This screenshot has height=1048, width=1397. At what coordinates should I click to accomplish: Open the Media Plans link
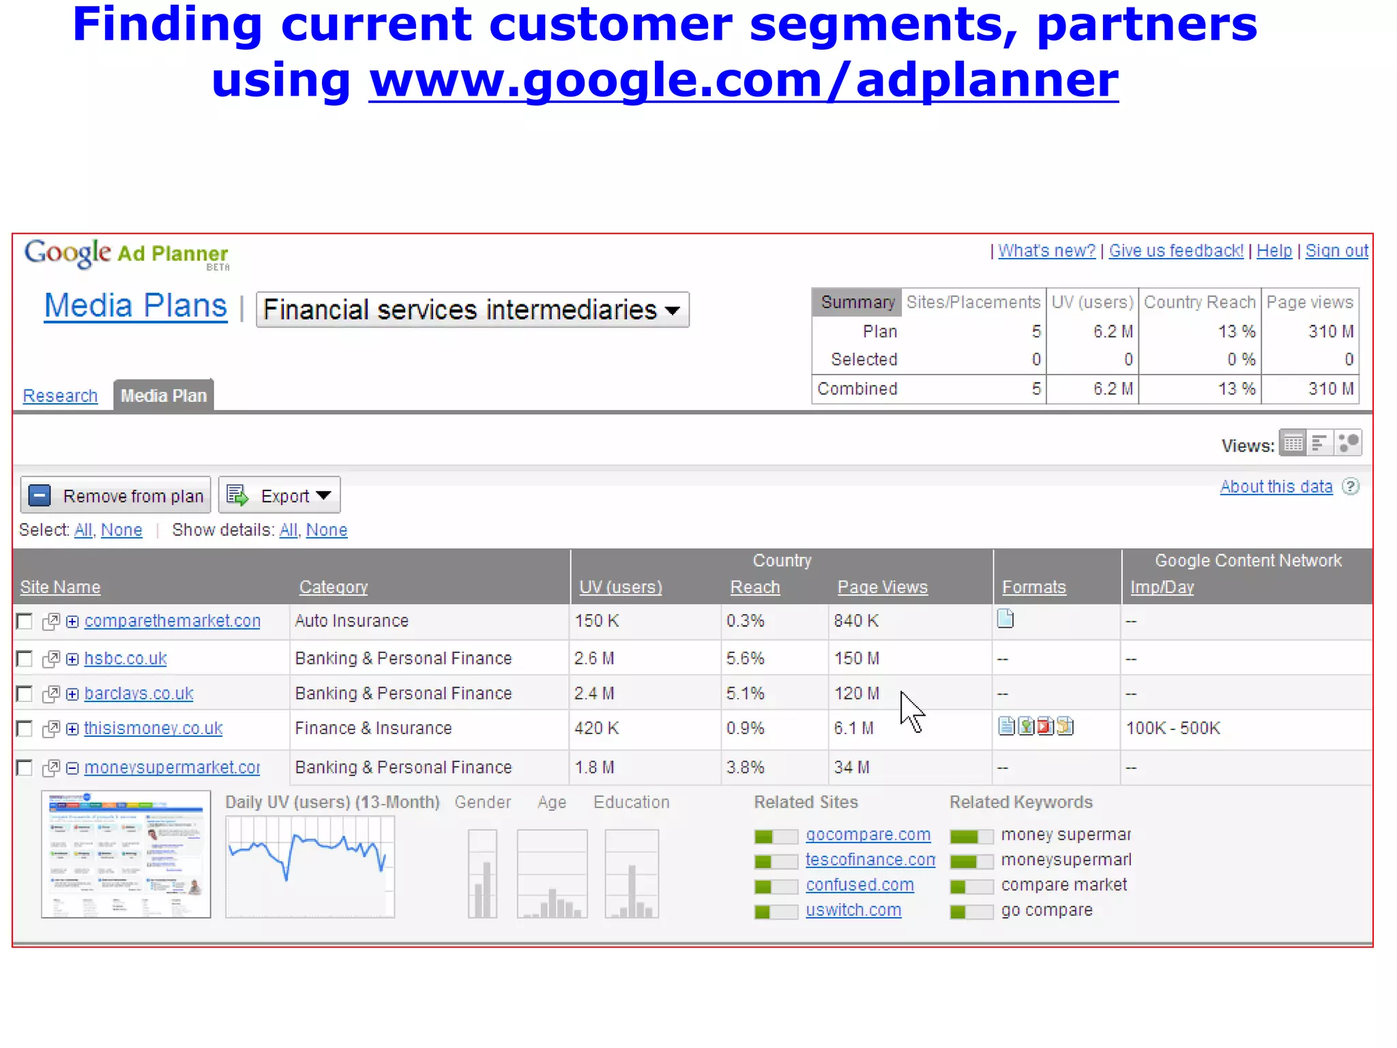pos(136,306)
